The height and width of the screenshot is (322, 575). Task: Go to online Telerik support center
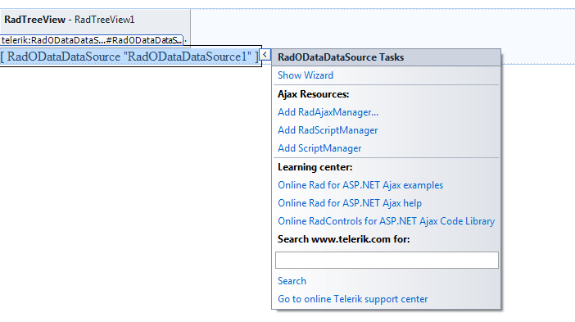point(352,299)
